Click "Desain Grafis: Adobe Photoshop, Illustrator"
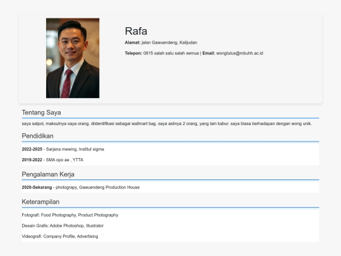 (x=63, y=226)
